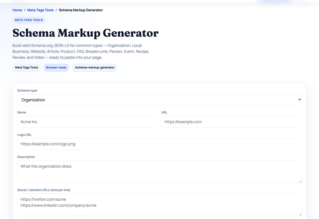Click the Description label

click(26, 157)
